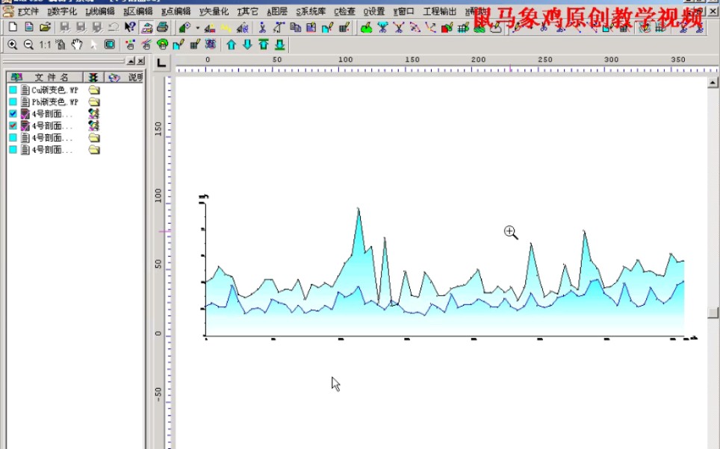Image resolution: width=720 pixels, height=449 pixels.
Task: Select the Pb渐变色.WP file name
Action: [x=55, y=102]
